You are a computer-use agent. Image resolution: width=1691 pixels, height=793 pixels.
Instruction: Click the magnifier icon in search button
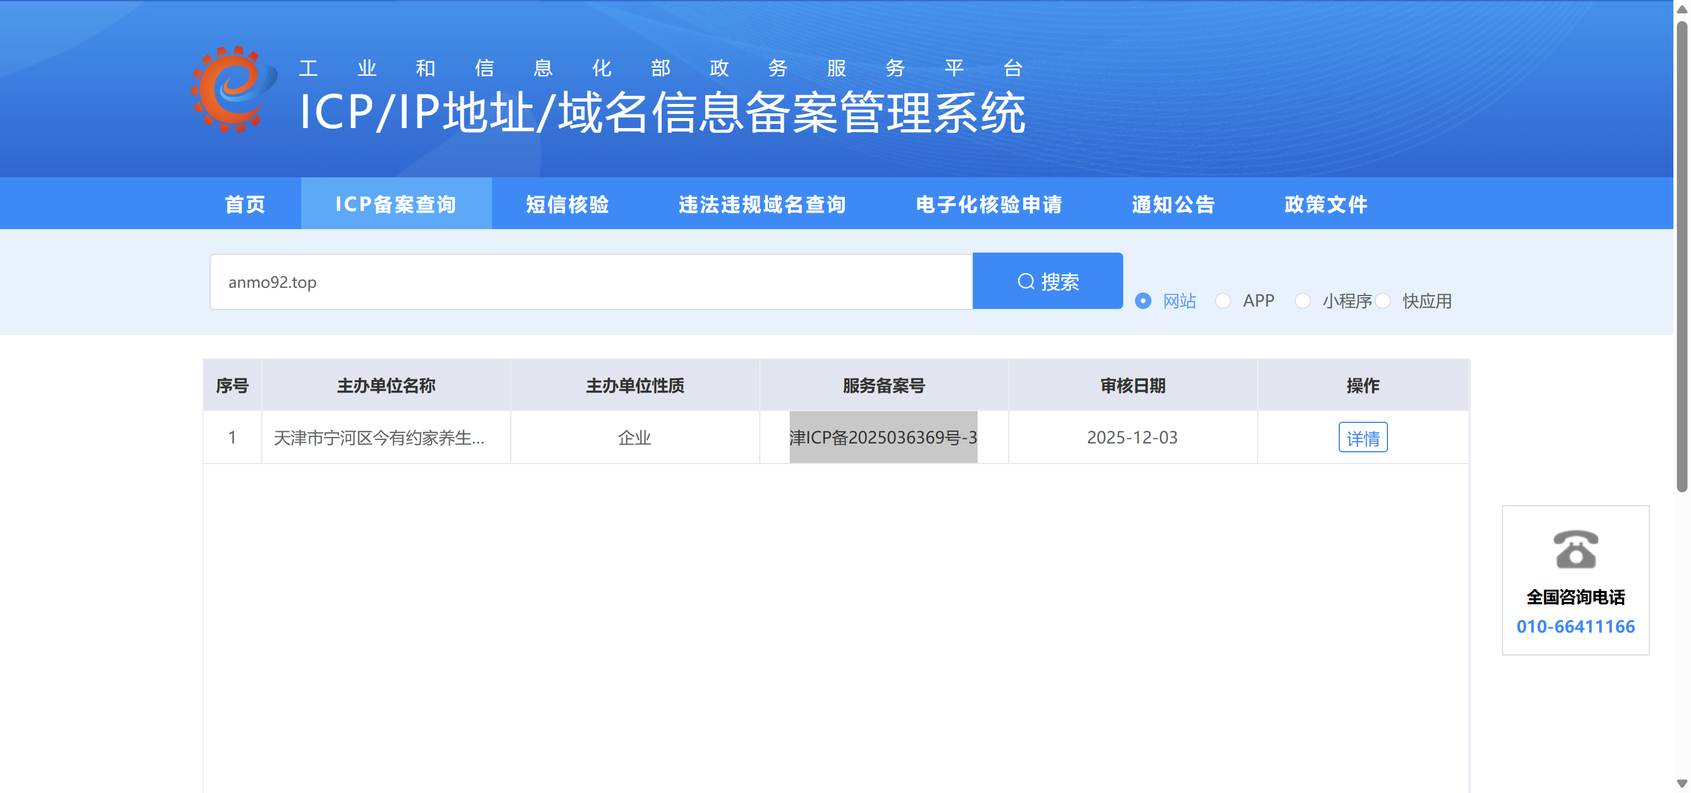tap(1025, 281)
